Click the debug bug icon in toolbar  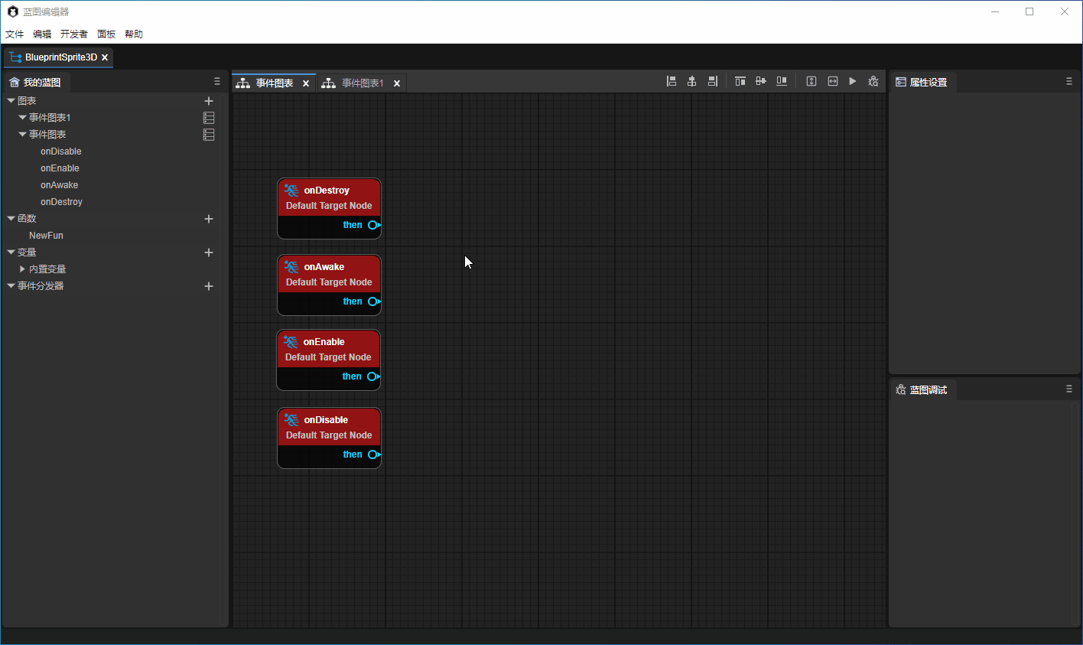(873, 81)
